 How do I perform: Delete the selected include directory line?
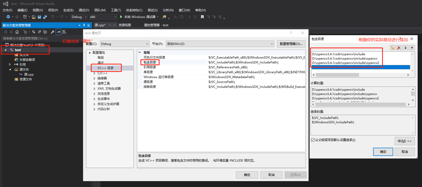click(399, 48)
